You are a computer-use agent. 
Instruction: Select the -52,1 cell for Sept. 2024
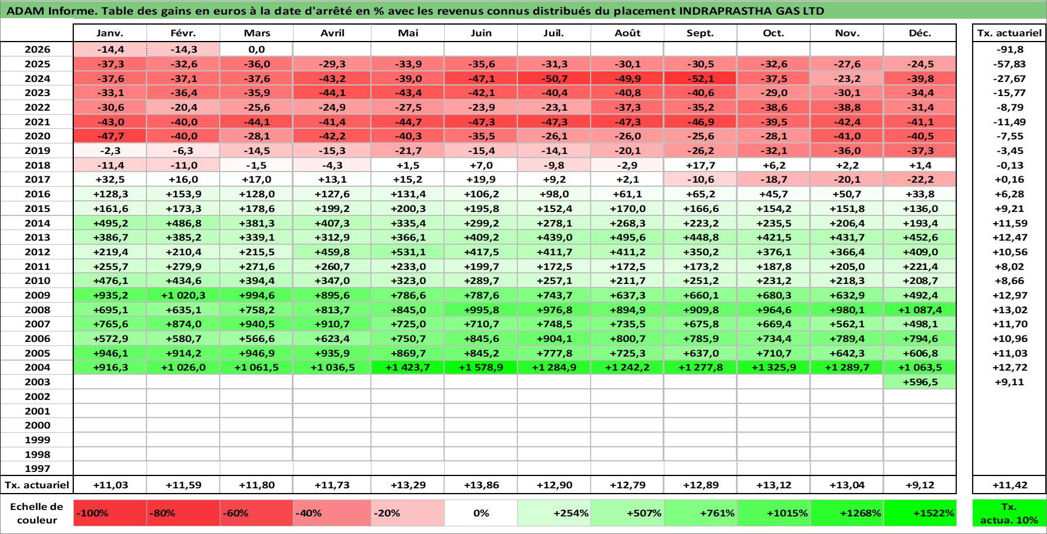click(x=701, y=78)
